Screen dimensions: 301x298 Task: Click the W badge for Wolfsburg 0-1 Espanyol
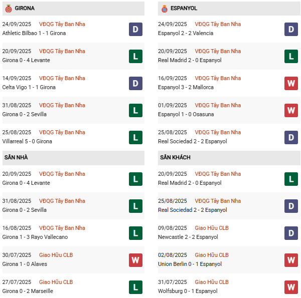[291, 287]
